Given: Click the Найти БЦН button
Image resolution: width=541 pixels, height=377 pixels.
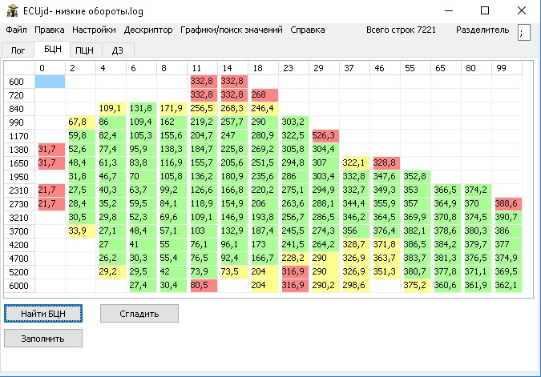Looking at the screenshot, I should pyautogui.click(x=43, y=314).
